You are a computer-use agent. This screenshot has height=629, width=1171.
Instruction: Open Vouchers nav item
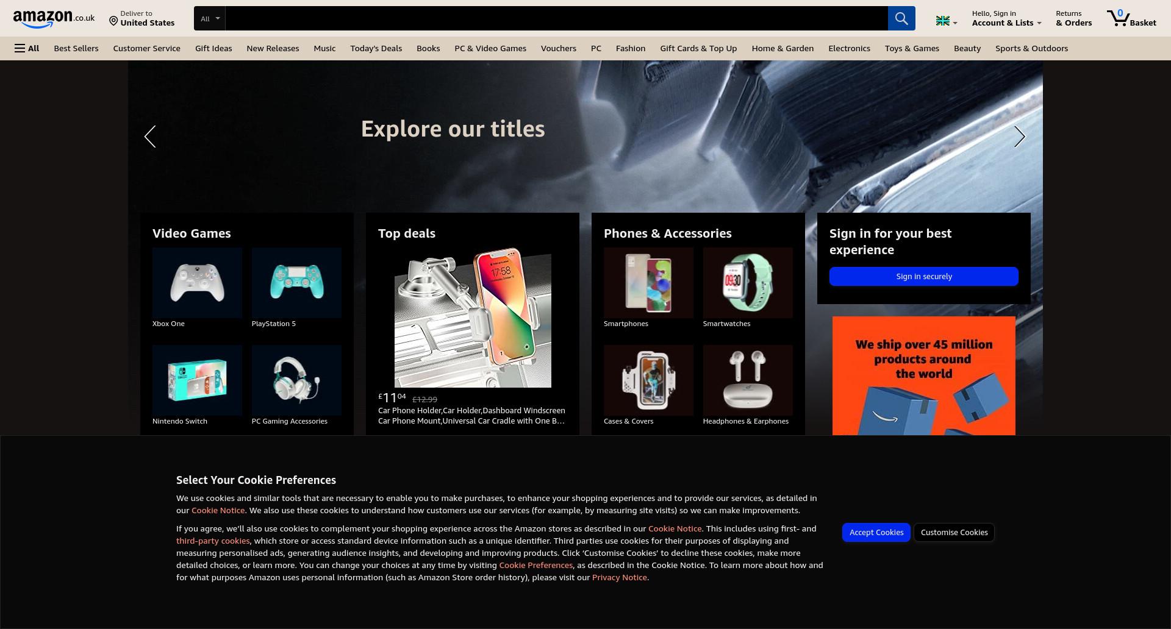pyautogui.click(x=558, y=48)
